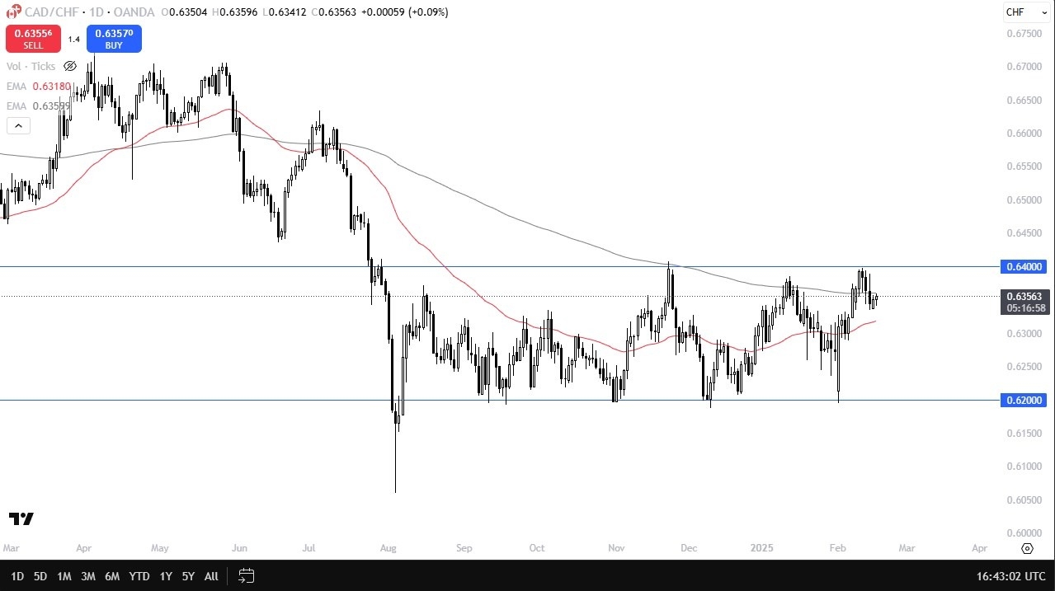
Task: Show the hidden Vol Ticks indicator
Action: point(70,66)
